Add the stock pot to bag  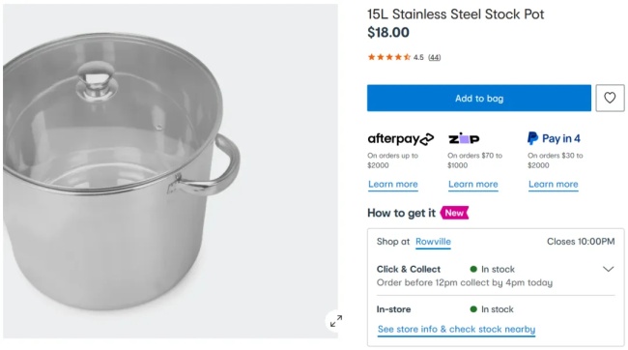(x=479, y=98)
